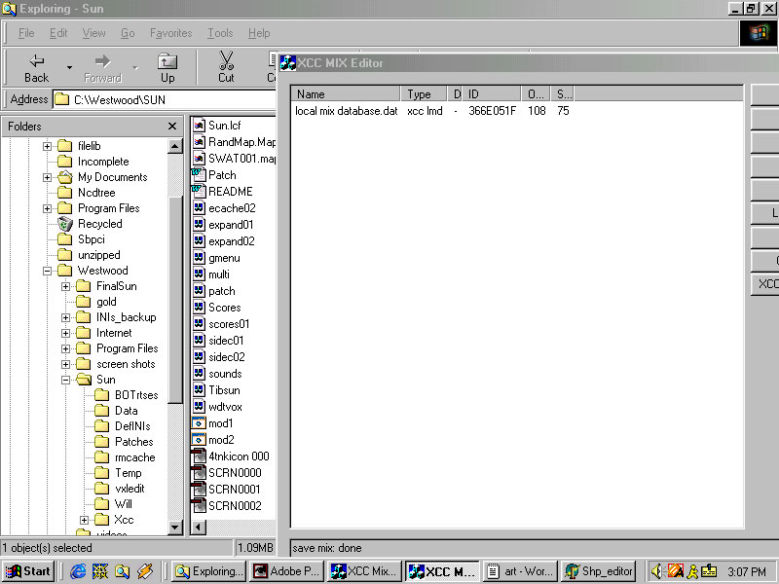Select the SCRN0001 image icon
This screenshot has height=584, width=779.
pos(199,490)
